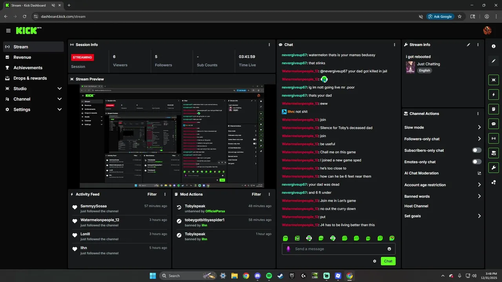Screen dimensions: 502x282
Task: Edit stream info with pencil icon
Action: [x=468, y=45]
